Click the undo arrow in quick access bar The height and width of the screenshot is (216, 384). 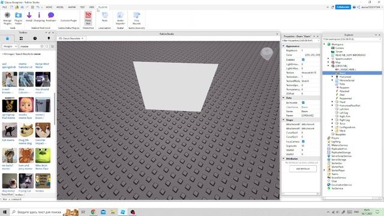click(37, 7)
